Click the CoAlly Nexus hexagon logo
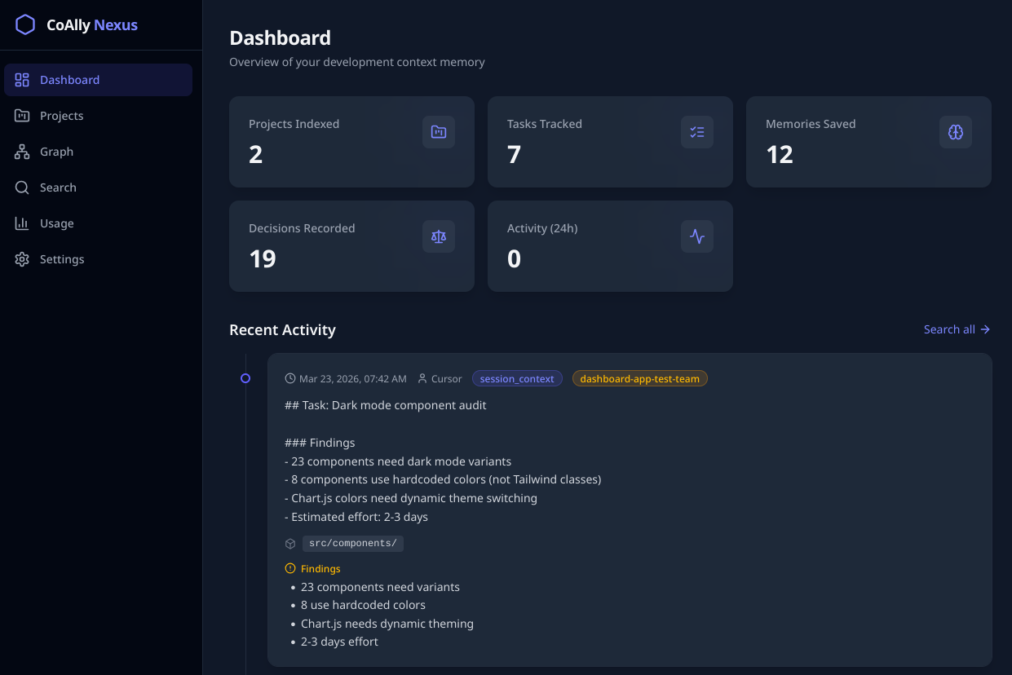The width and height of the screenshot is (1012, 675). pos(25,24)
